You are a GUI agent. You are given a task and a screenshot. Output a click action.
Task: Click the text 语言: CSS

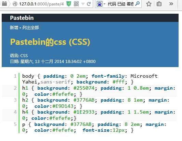[x=19, y=56]
